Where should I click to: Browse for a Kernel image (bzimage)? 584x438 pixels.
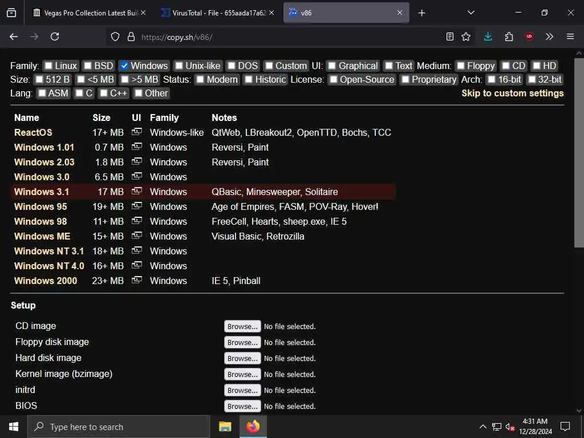tap(242, 374)
